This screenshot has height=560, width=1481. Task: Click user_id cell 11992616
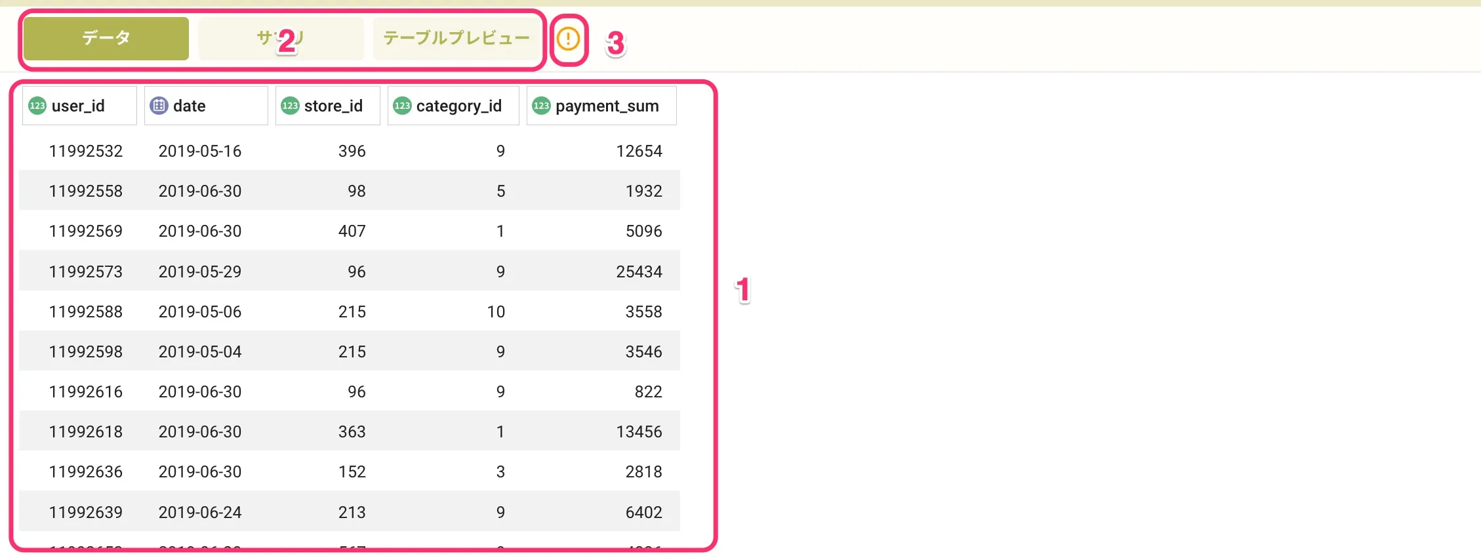(86, 392)
